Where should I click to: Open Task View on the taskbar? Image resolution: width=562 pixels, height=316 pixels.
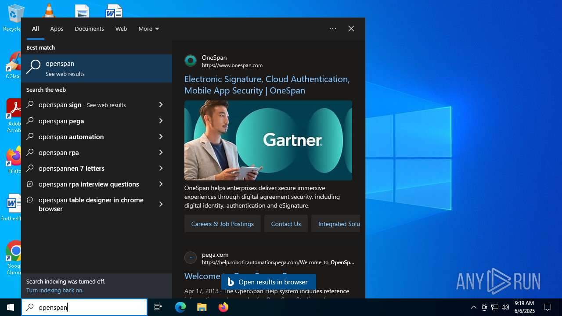pos(158,307)
